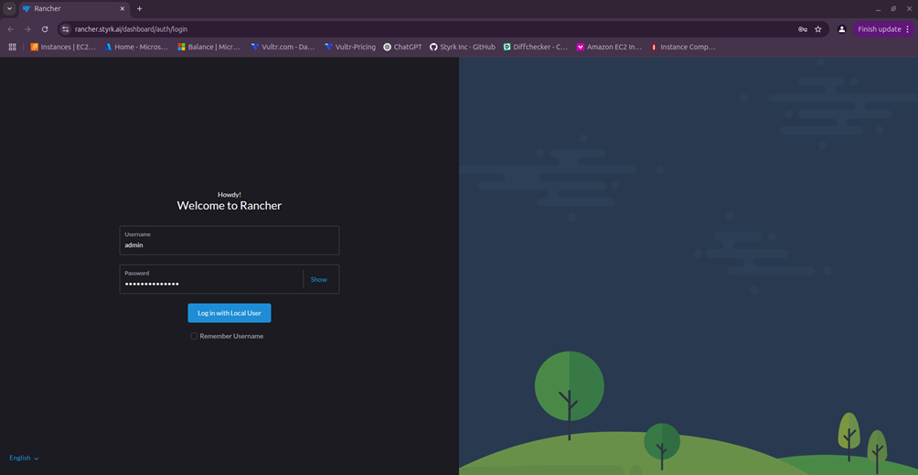Open the English language dropdown
Screen dimensions: 918x475
click(x=24, y=458)
